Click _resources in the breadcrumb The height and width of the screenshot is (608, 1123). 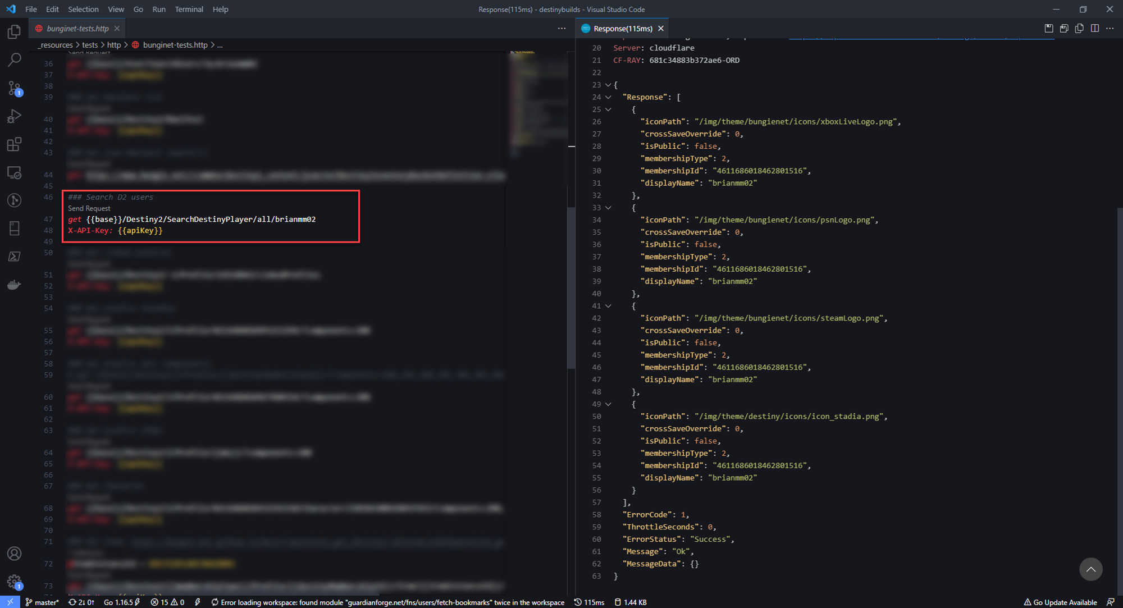pyautogui.click(x=56, y=45)
